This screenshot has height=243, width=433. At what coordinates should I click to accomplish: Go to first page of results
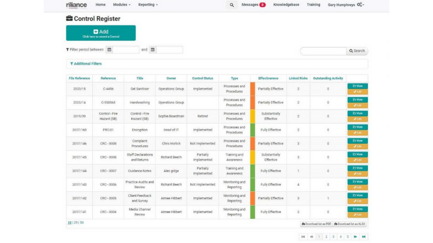click(x=303, y=237)
